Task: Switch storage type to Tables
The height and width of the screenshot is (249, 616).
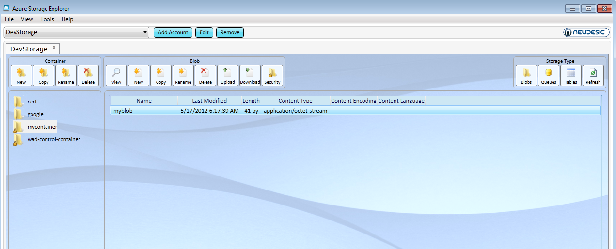Action: click(x=571, y=75)
